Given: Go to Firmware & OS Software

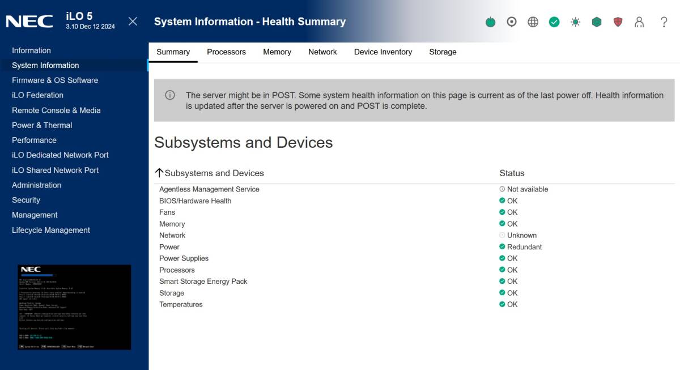Looking at the screenshot, I should point(55,80).
